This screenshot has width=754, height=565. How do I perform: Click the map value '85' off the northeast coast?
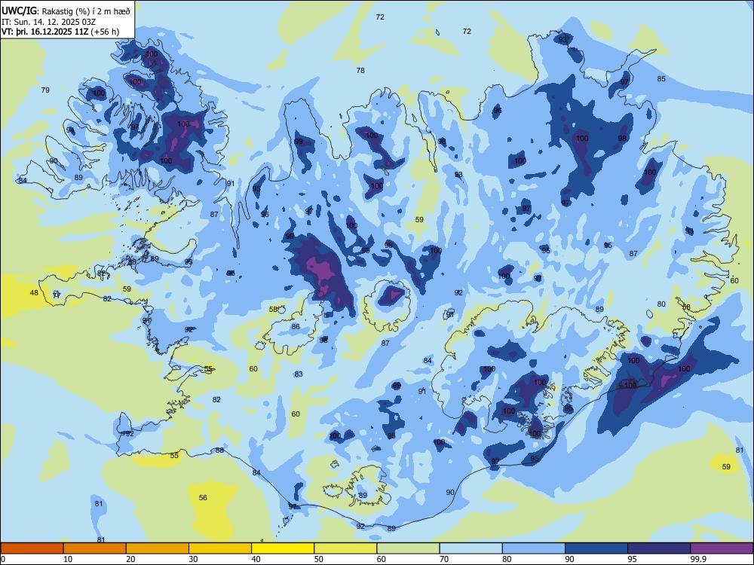pyautogui.click(x=661, y=78)
